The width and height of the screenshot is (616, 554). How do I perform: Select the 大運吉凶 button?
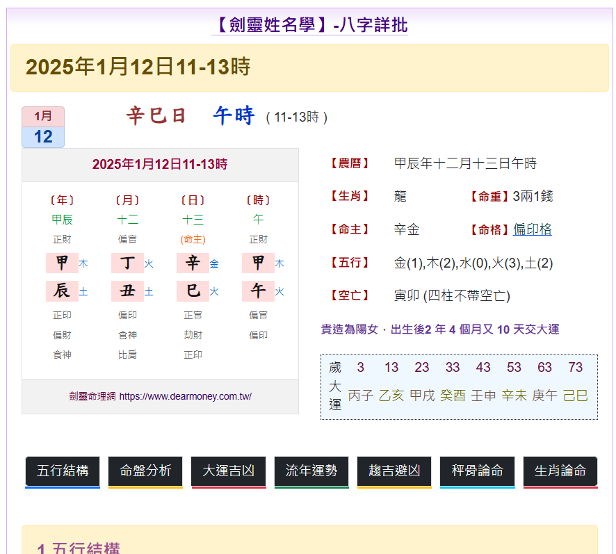point(228,471)
